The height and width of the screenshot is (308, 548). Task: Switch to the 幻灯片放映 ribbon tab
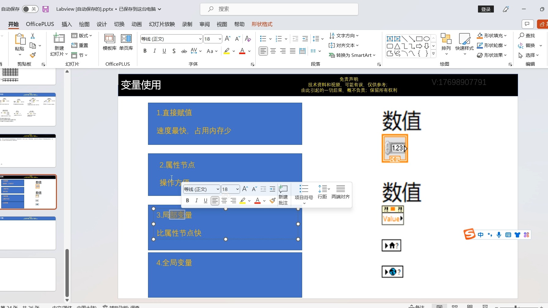(x=161, y=24)
